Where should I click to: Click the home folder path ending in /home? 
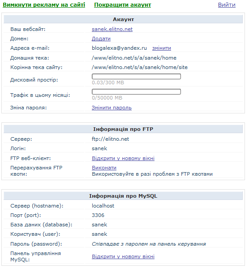[x=134, y=58]
